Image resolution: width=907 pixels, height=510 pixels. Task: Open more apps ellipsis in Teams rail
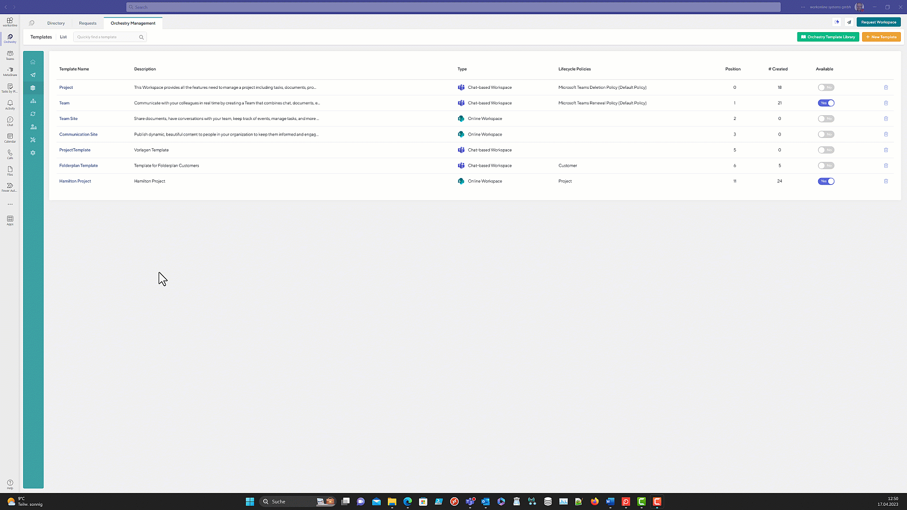[x=10, y=204]
